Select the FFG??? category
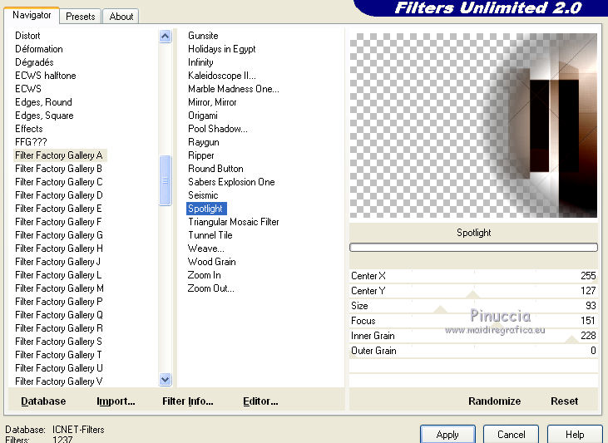Viewport: 608px width, 443px height. (x=31, y=142)
